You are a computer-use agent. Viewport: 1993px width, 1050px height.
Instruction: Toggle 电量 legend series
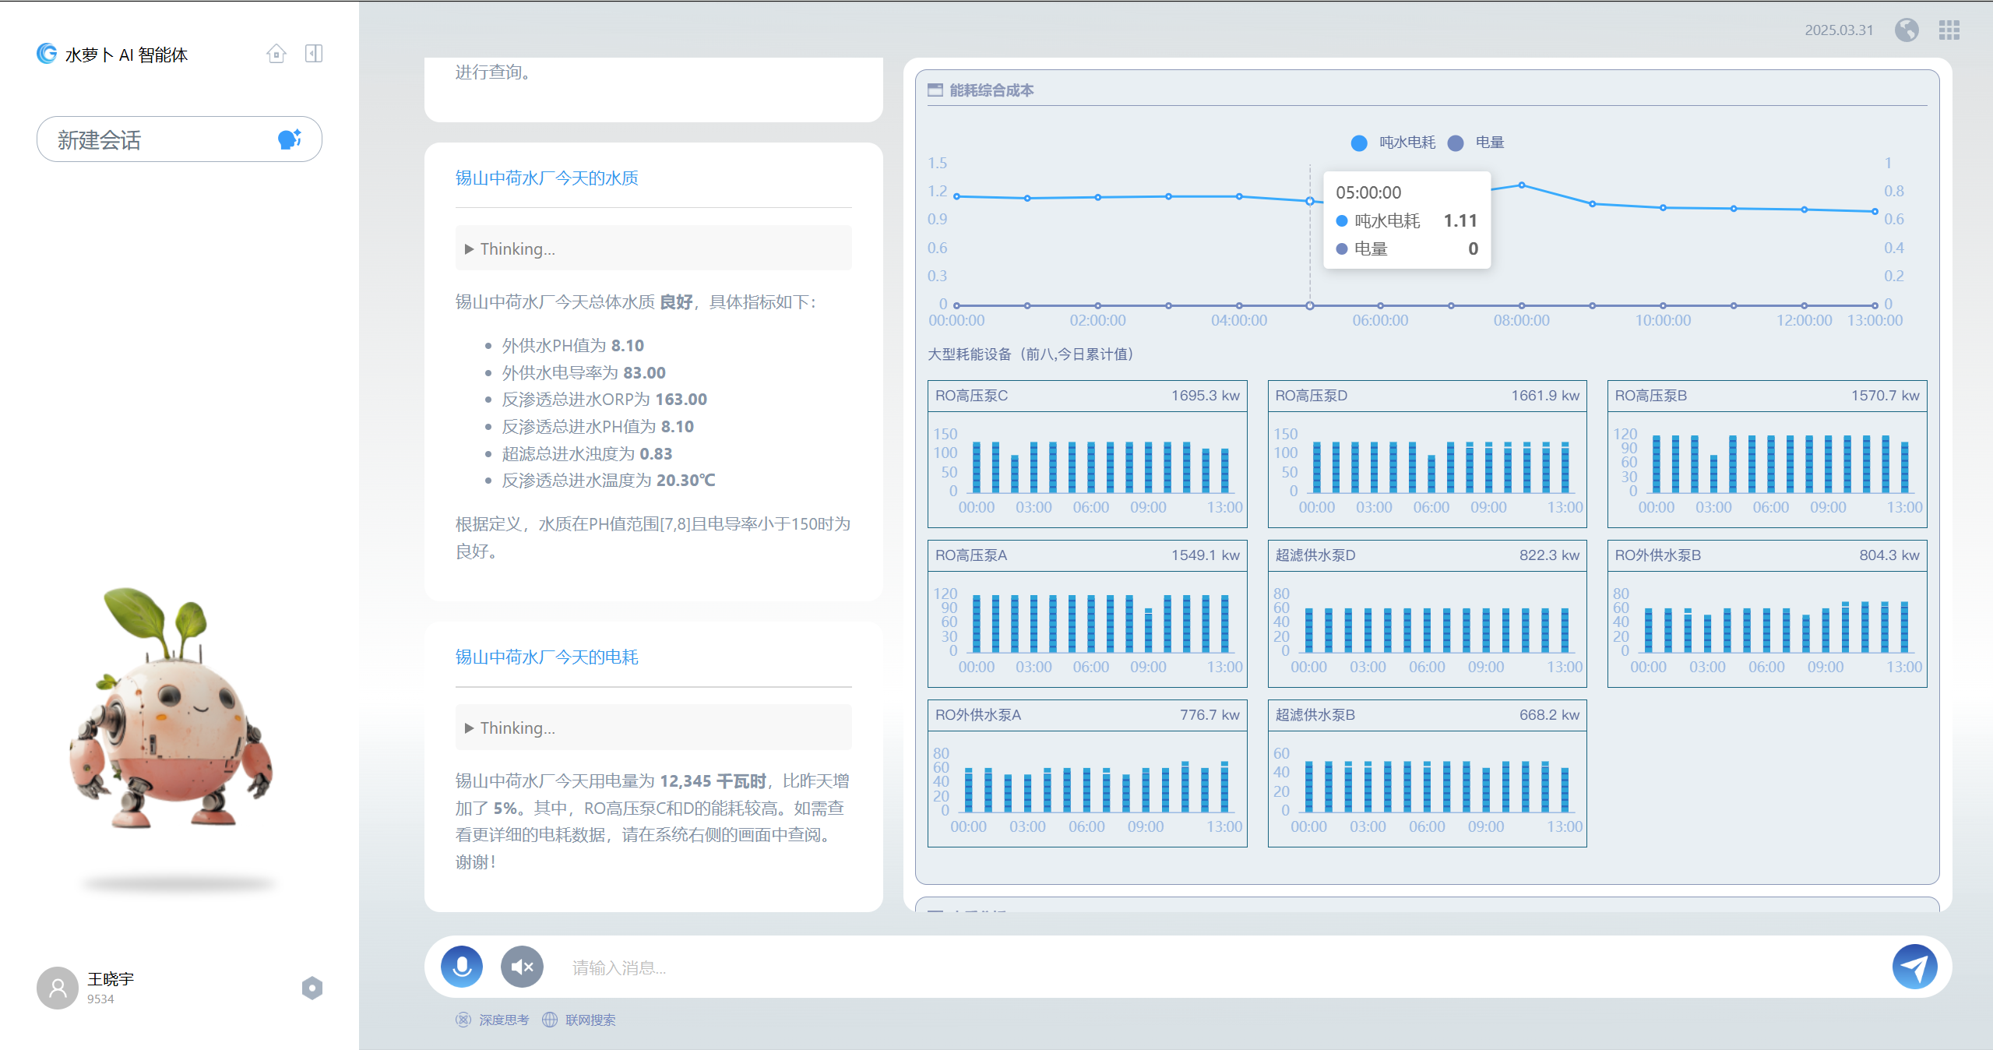pyautogui.click(x=1476, y=143)
